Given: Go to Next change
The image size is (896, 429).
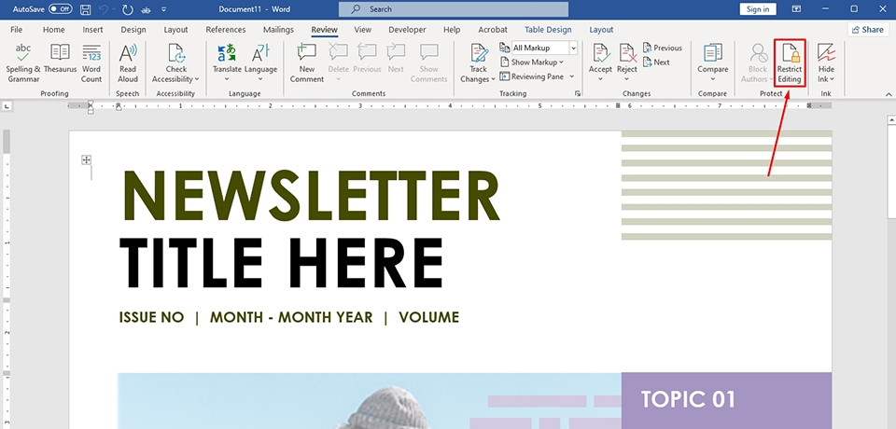Looking at the screenshot, I should click(x=656, y=62).
